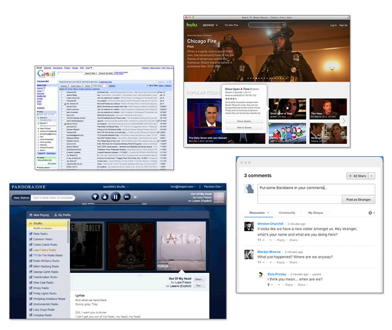Click Marilyn Monroe's avatar
Viewport: 392px width, 330px height.
click(249, 254)
